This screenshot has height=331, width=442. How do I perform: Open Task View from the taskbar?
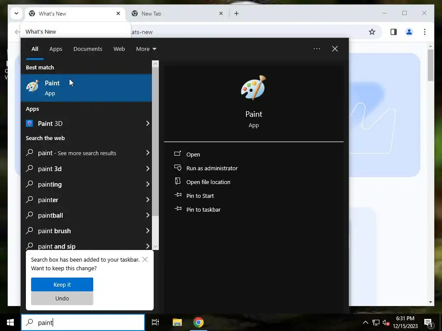[155, 322]
